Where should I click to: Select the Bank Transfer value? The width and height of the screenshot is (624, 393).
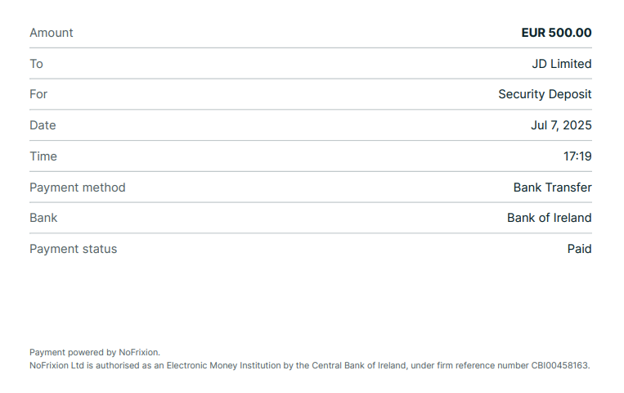tap(552, 187)
